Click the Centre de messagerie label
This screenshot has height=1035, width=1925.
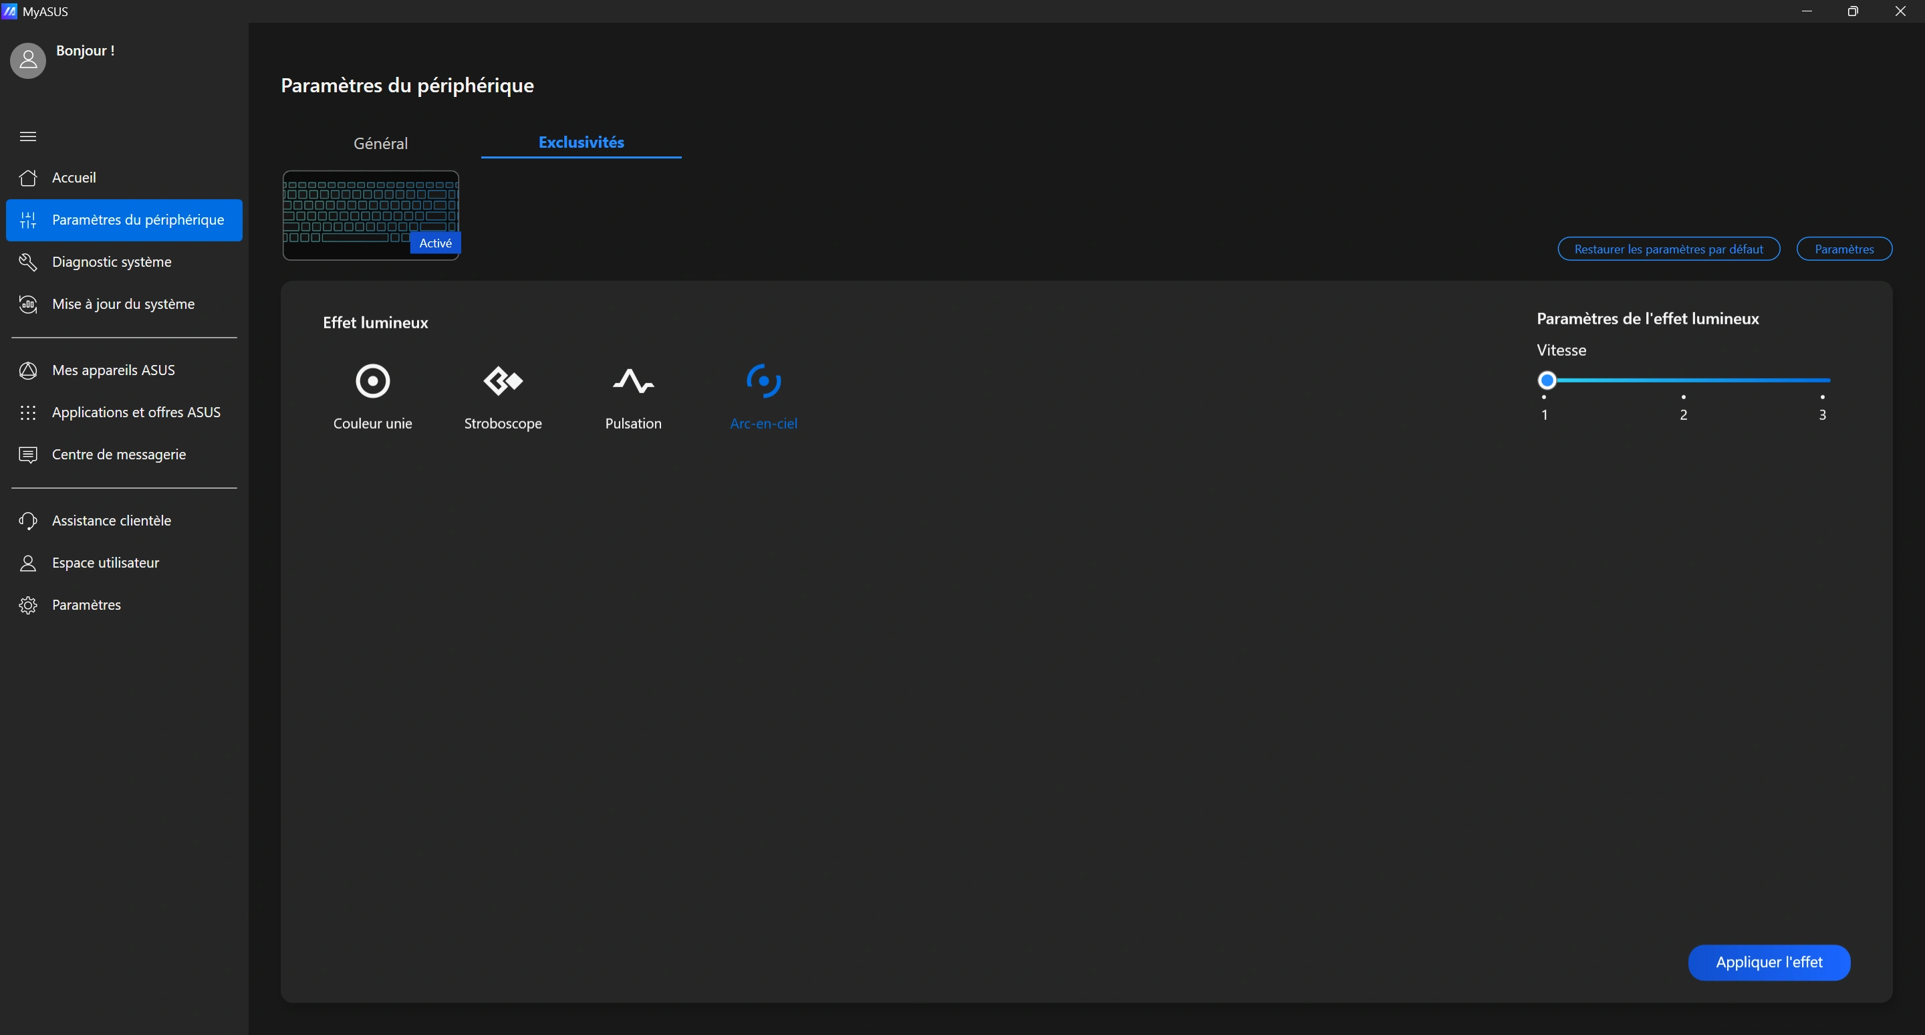119,455
